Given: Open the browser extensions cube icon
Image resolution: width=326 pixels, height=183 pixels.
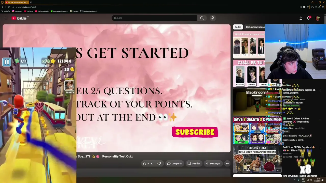Looking at the screenshot, I should coord(313,7).
